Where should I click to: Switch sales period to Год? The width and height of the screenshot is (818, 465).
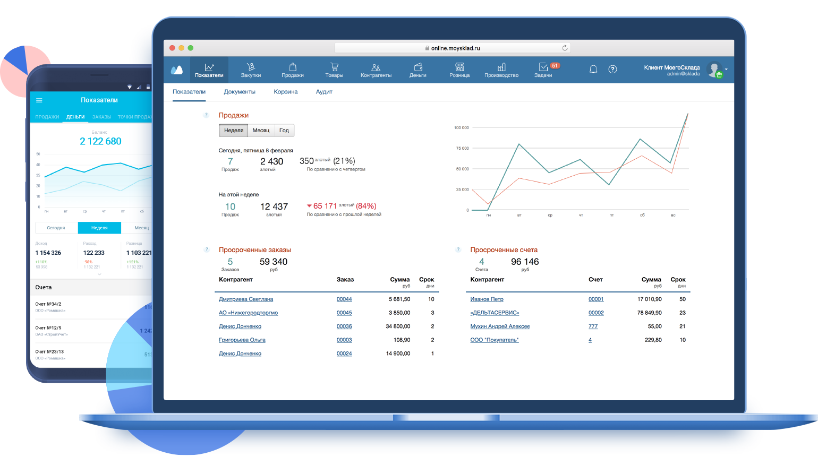[x=284, y=131]
